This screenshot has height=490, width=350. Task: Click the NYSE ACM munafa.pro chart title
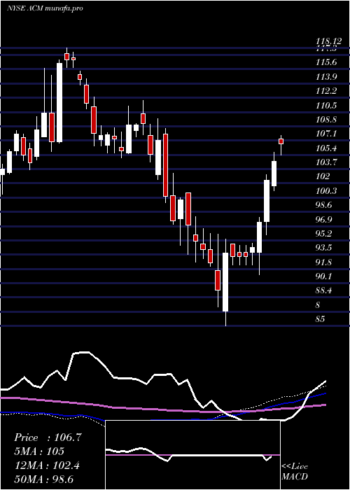coord(45,8)
